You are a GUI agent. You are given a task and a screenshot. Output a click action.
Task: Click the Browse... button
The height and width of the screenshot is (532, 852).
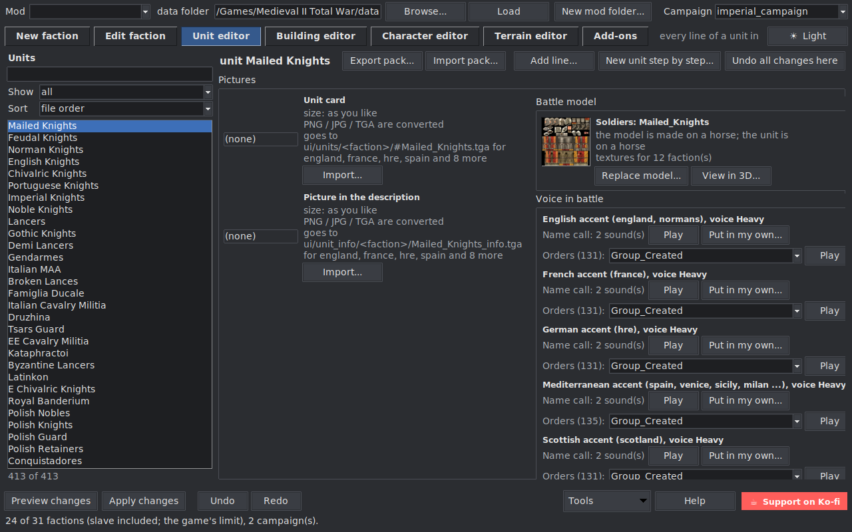425,11
